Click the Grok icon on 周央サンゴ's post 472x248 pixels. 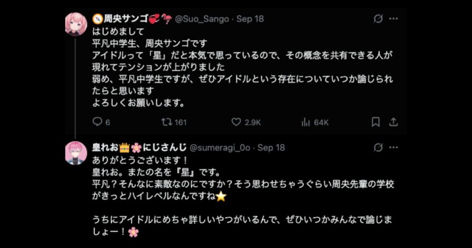(378, 19)
